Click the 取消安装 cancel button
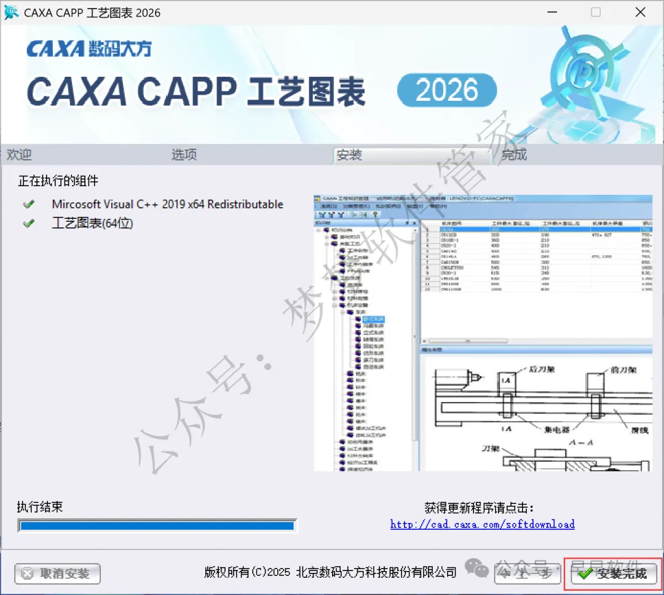Viewport: 664px width, 595px height. 57,573
